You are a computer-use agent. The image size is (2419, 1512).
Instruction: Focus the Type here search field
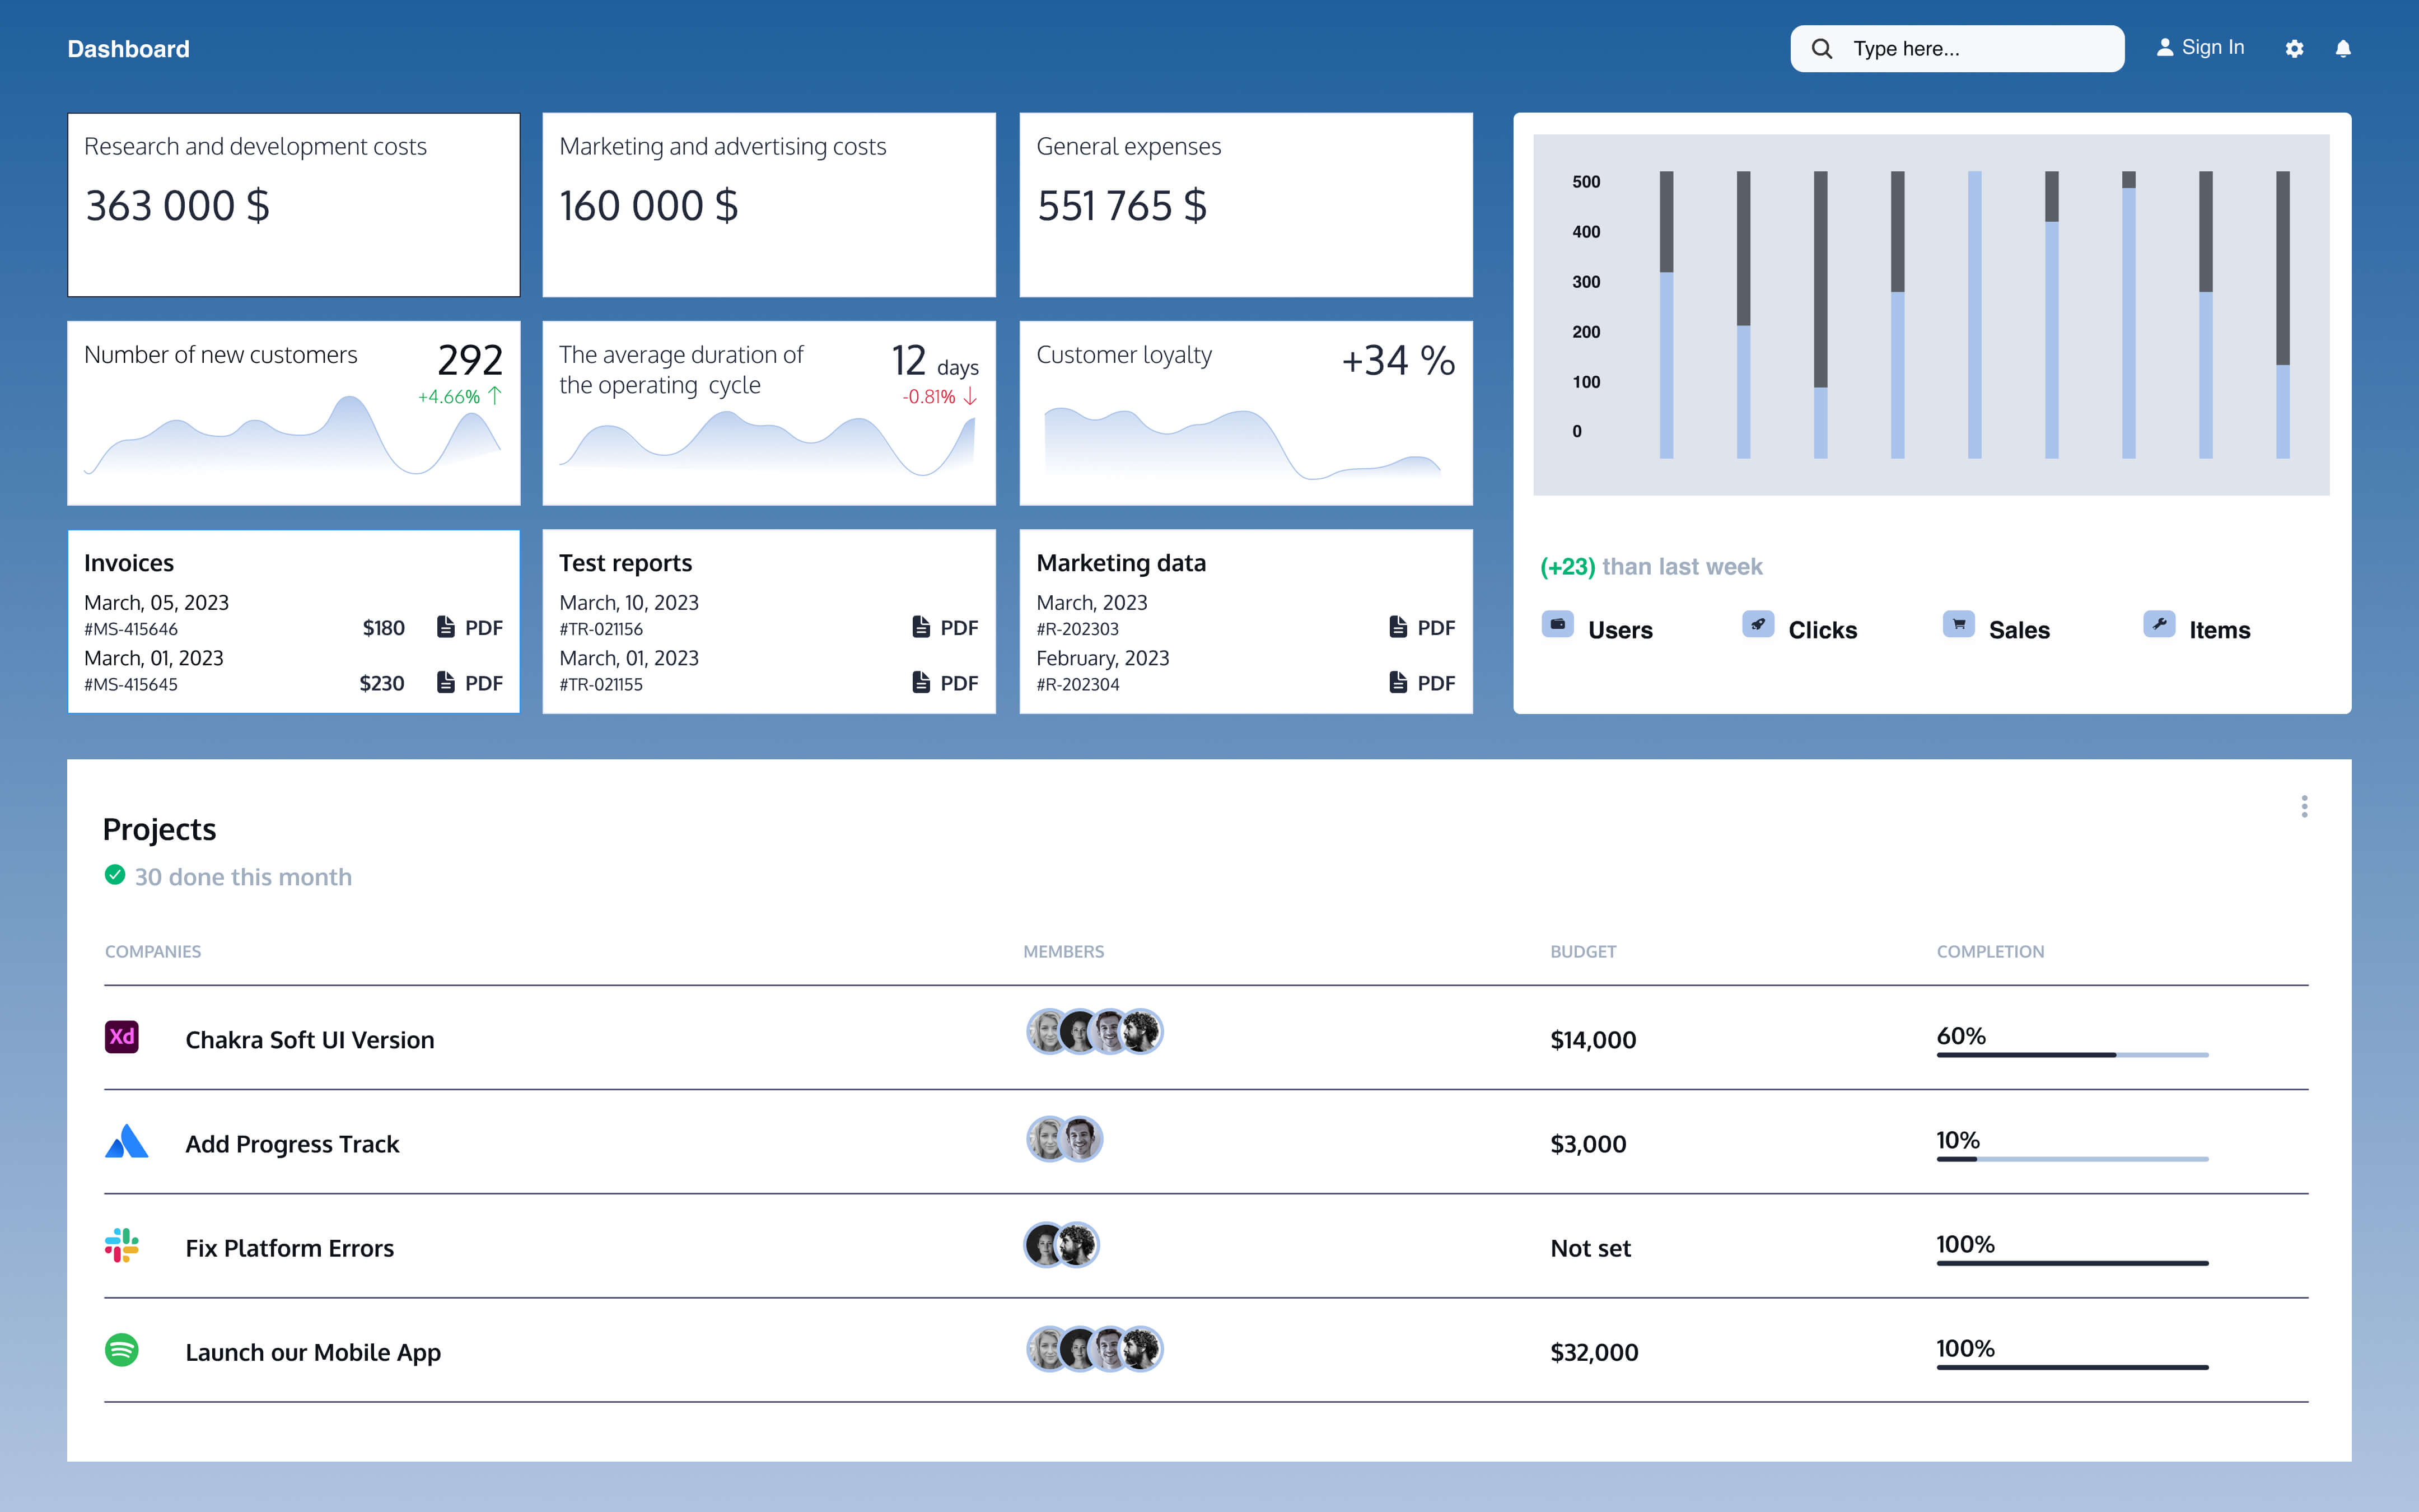point(1957,48)
